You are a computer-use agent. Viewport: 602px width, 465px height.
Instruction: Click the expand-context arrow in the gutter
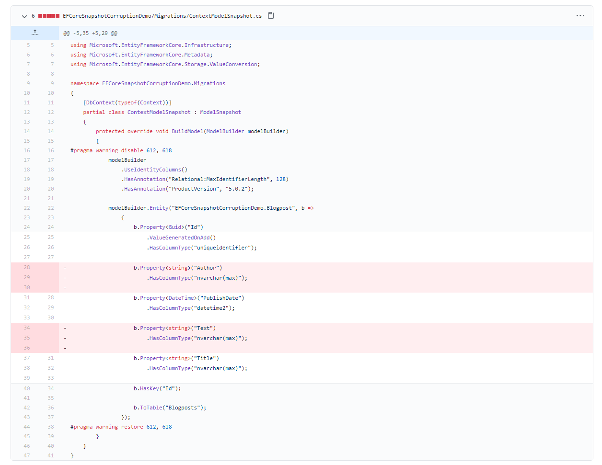click(35, 32)
